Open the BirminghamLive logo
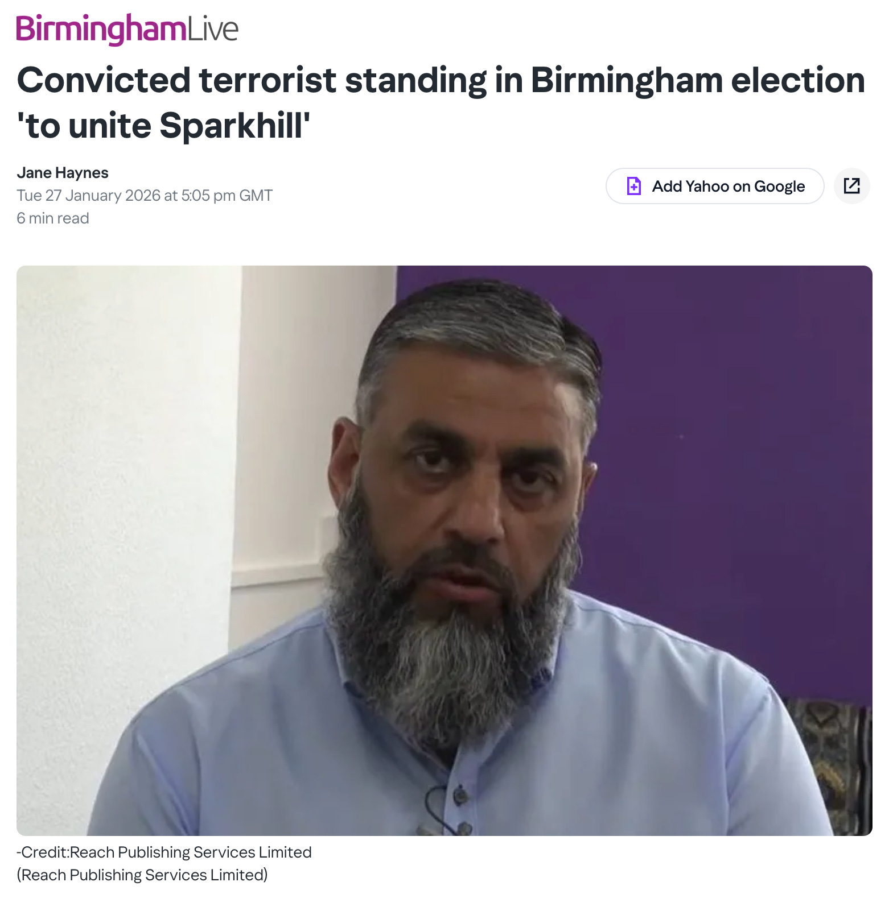Screen dimensions: 893x919 tap(127, 29)
